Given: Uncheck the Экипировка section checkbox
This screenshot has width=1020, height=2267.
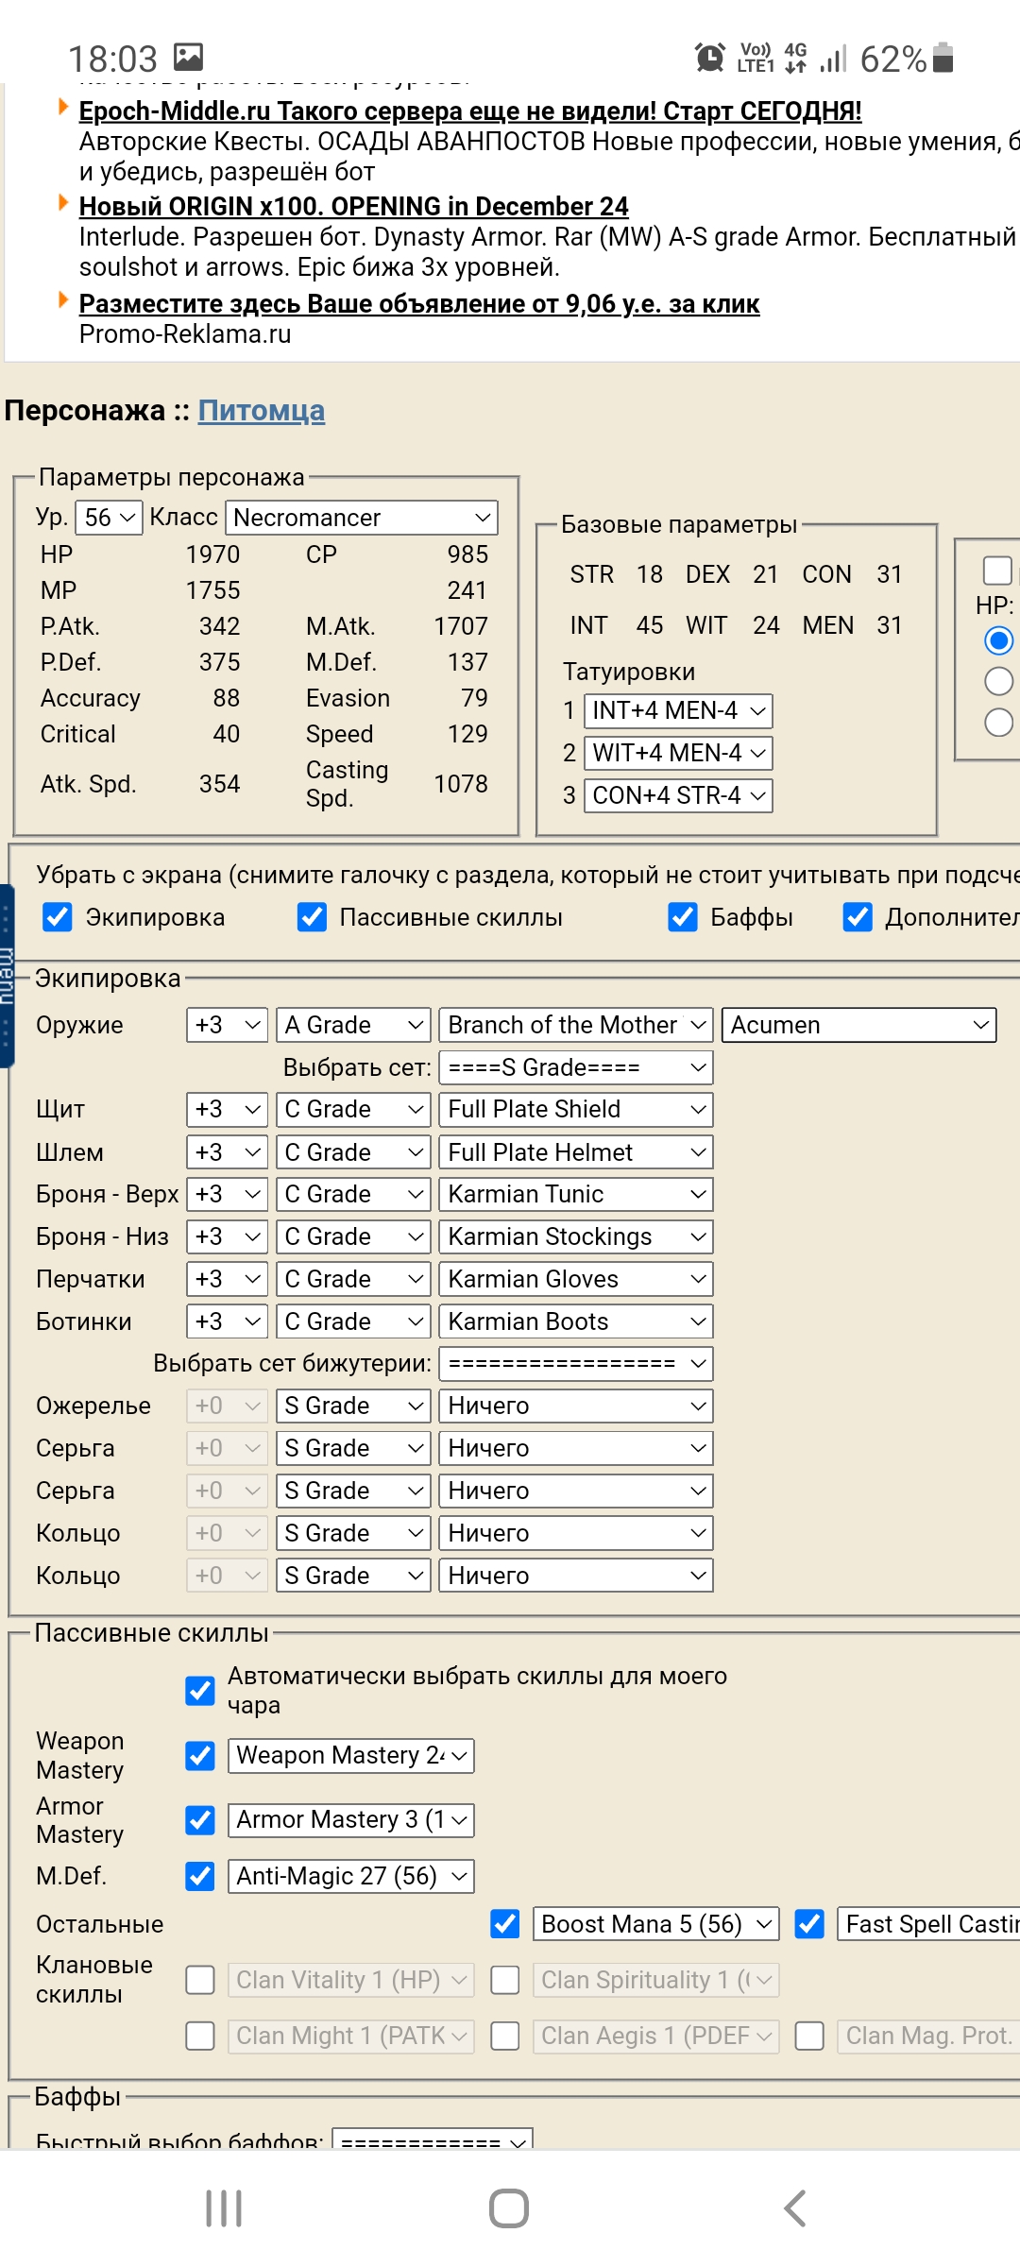Looking at the screenshot, I should [x=58, y=917].
